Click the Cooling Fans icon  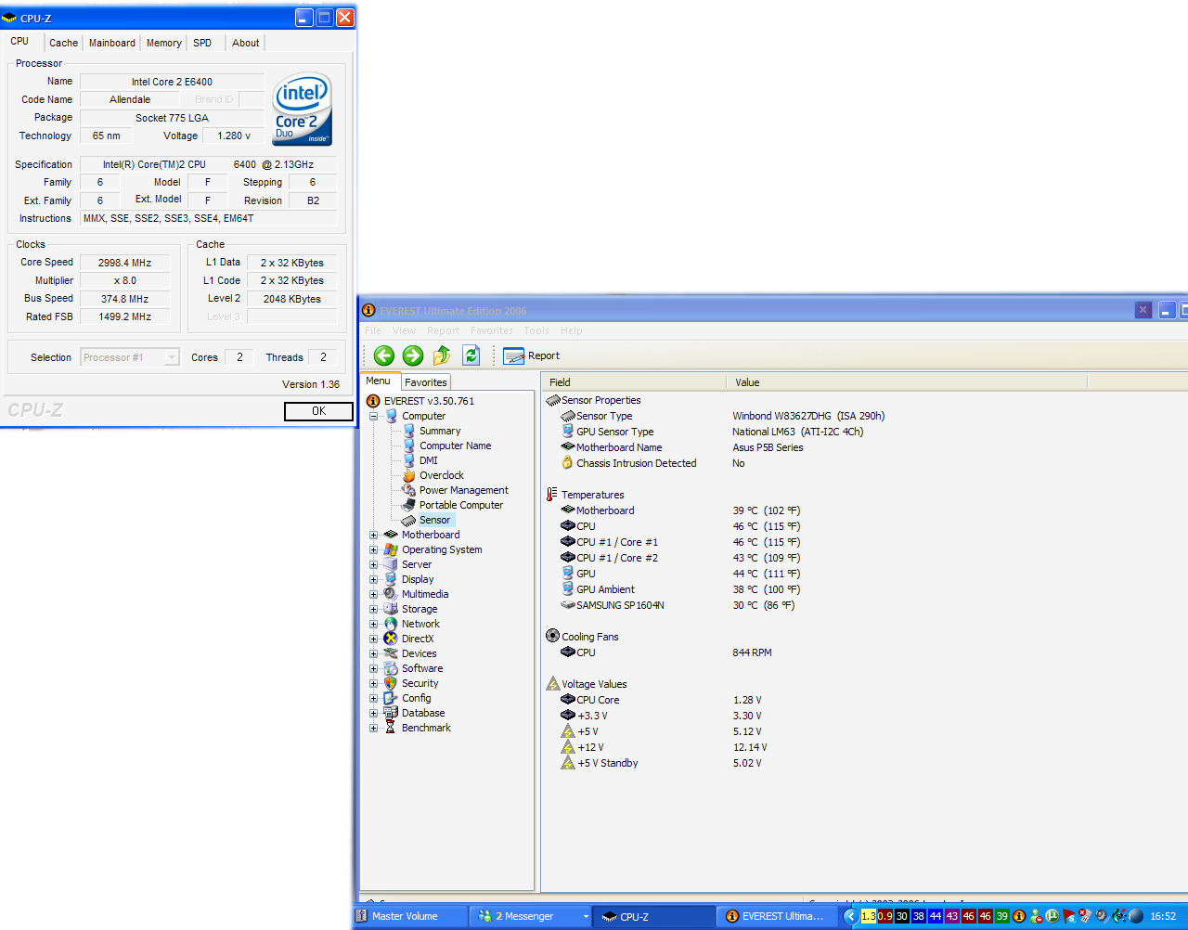[553, 637]
